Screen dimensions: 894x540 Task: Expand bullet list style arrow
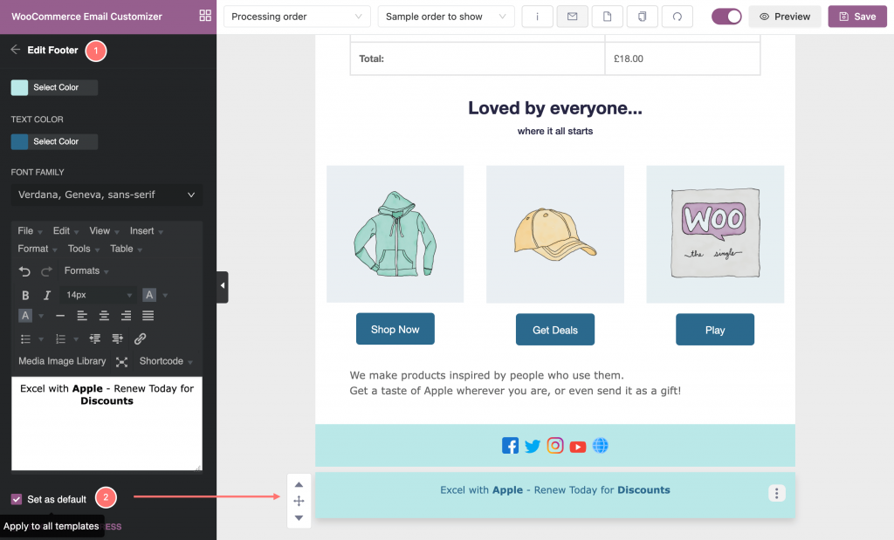pos(41,339)
